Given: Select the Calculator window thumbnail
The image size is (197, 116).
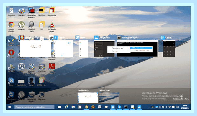Looking at the screenshot, I should 169,48.
